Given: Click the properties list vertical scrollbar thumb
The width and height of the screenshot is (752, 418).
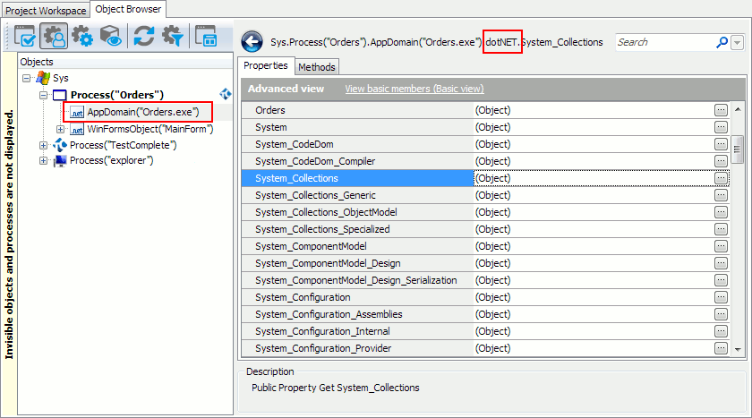Looking at the screenshot, I should 738,149.
